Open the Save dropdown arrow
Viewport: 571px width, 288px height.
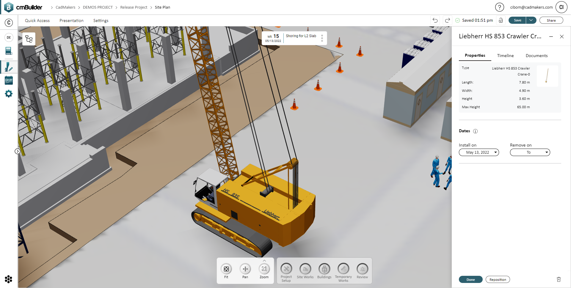coord(531,20)
